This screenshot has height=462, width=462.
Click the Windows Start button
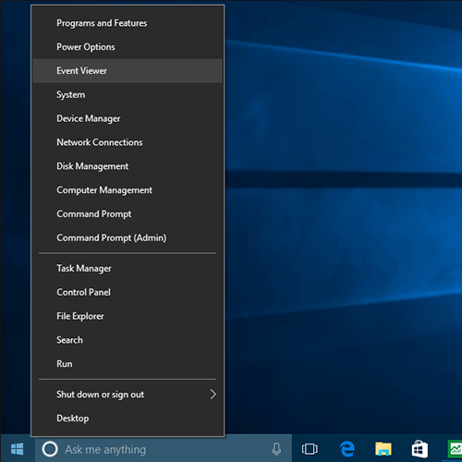pos(18,449)
